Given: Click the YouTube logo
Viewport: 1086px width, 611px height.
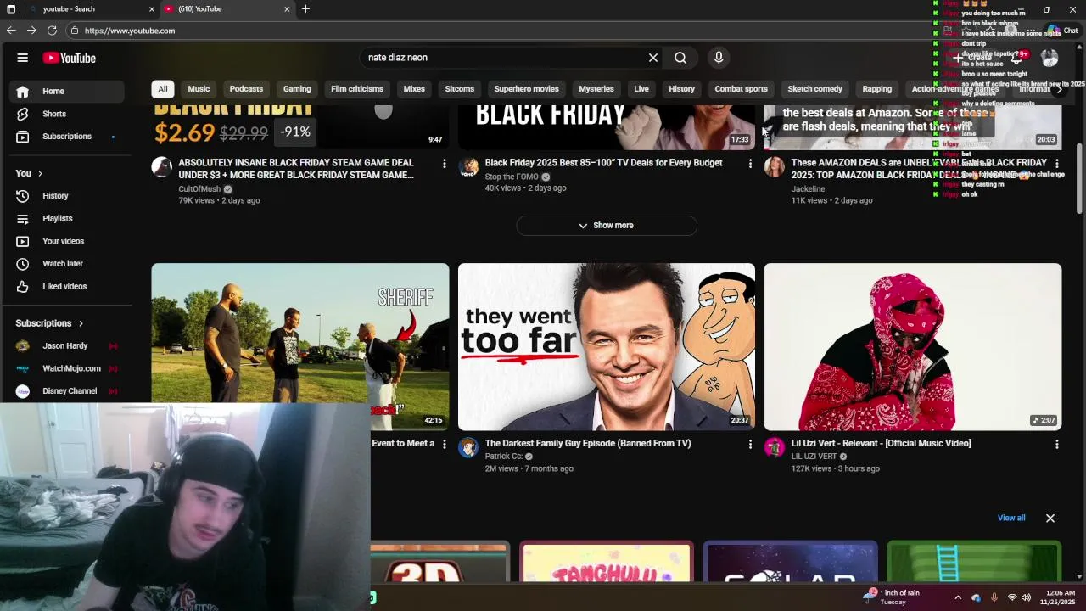Looking at the screenshot, I should pyautogui.click(x=70, y=58).
